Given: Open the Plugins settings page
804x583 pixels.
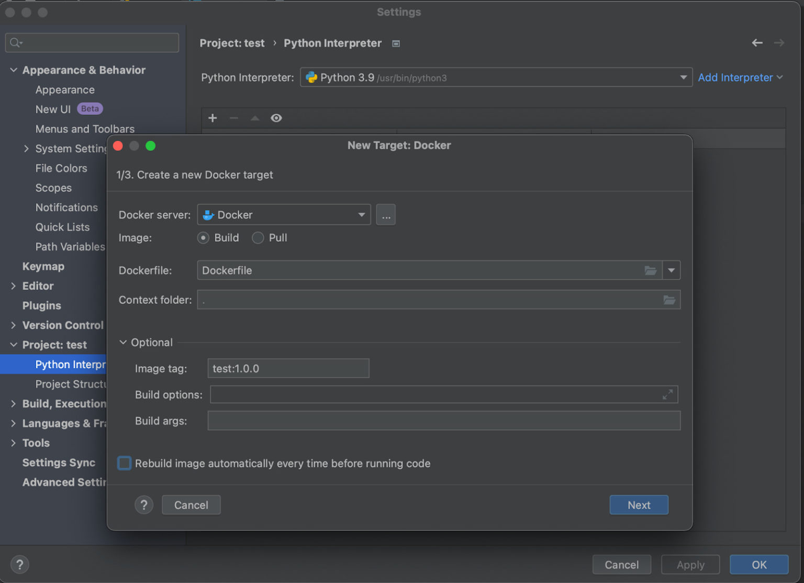Looking at the screenshot, I should point(41,305).
